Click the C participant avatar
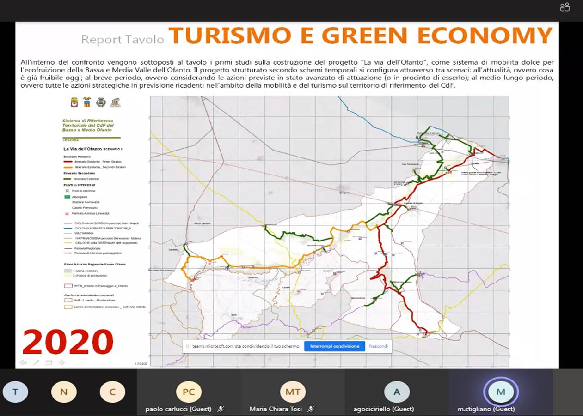The height and width of the screenshot is (416, 583). [x=112, y=392]
